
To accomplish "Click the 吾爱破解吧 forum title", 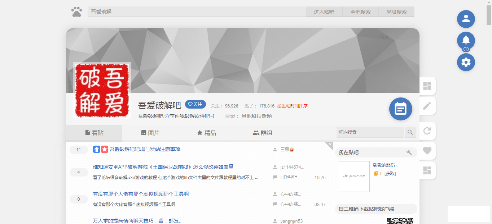I will coord(159,105).
